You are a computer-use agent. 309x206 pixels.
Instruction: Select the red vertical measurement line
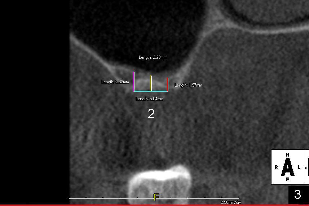(x=168, y=84)
